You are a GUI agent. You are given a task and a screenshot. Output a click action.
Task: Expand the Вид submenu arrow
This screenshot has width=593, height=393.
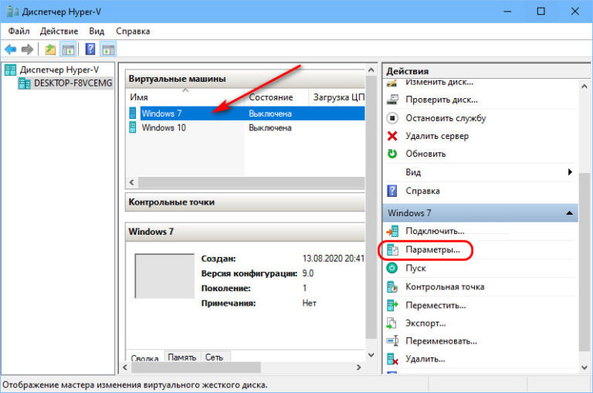tap(570, 172)
